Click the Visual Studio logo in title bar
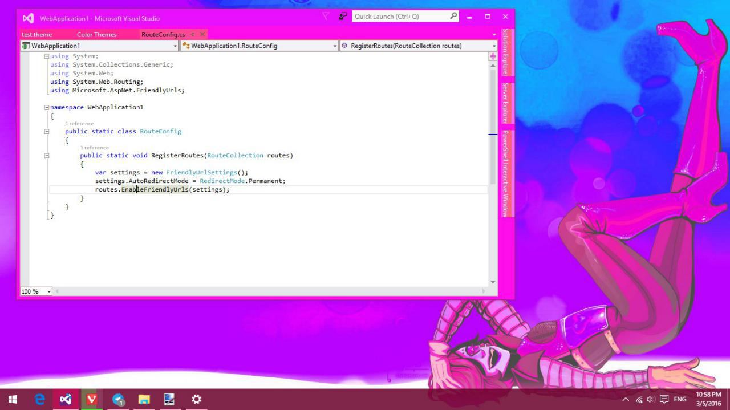Image resolution: width=730 pixels, height=410 pixels. coord(28,18)
